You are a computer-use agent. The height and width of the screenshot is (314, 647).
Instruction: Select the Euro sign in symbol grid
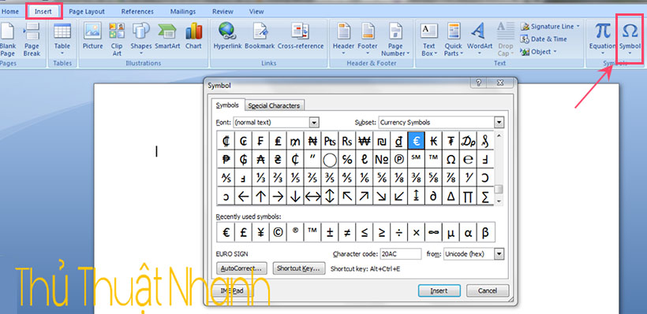[417, 141]
